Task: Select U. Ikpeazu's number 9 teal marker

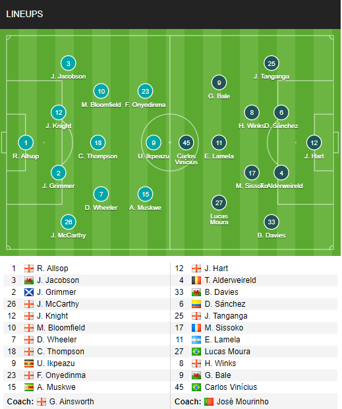Action: click(154, 142)
